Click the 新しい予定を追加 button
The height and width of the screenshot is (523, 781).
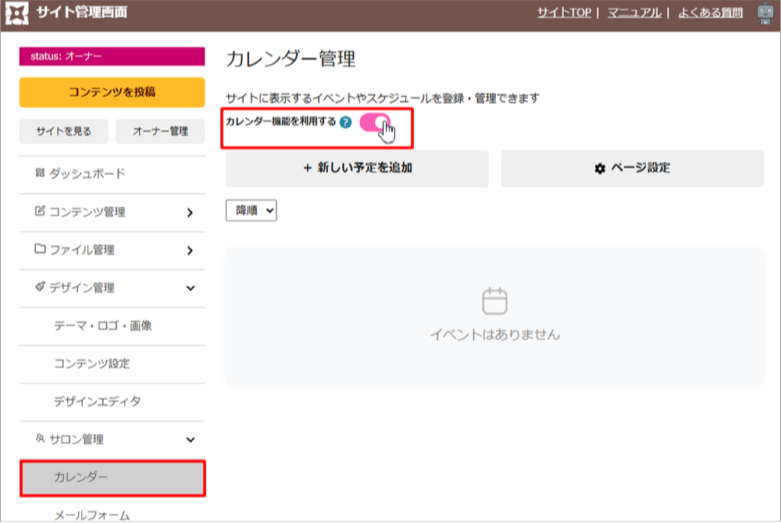coord(357,168)
